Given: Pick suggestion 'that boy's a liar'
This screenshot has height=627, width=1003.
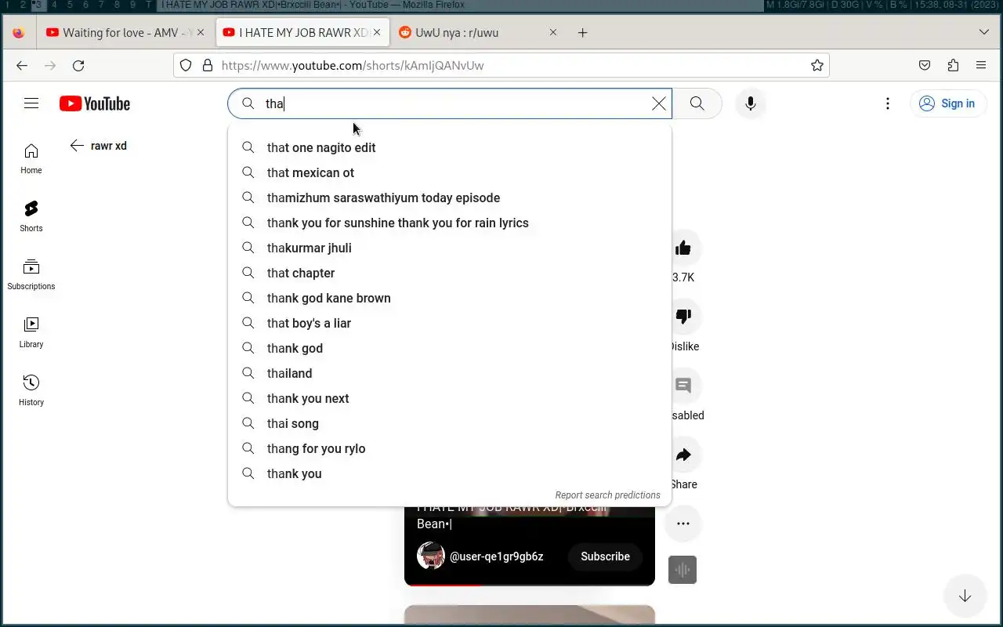Looking at the screenshot, I should coord(450,323).
